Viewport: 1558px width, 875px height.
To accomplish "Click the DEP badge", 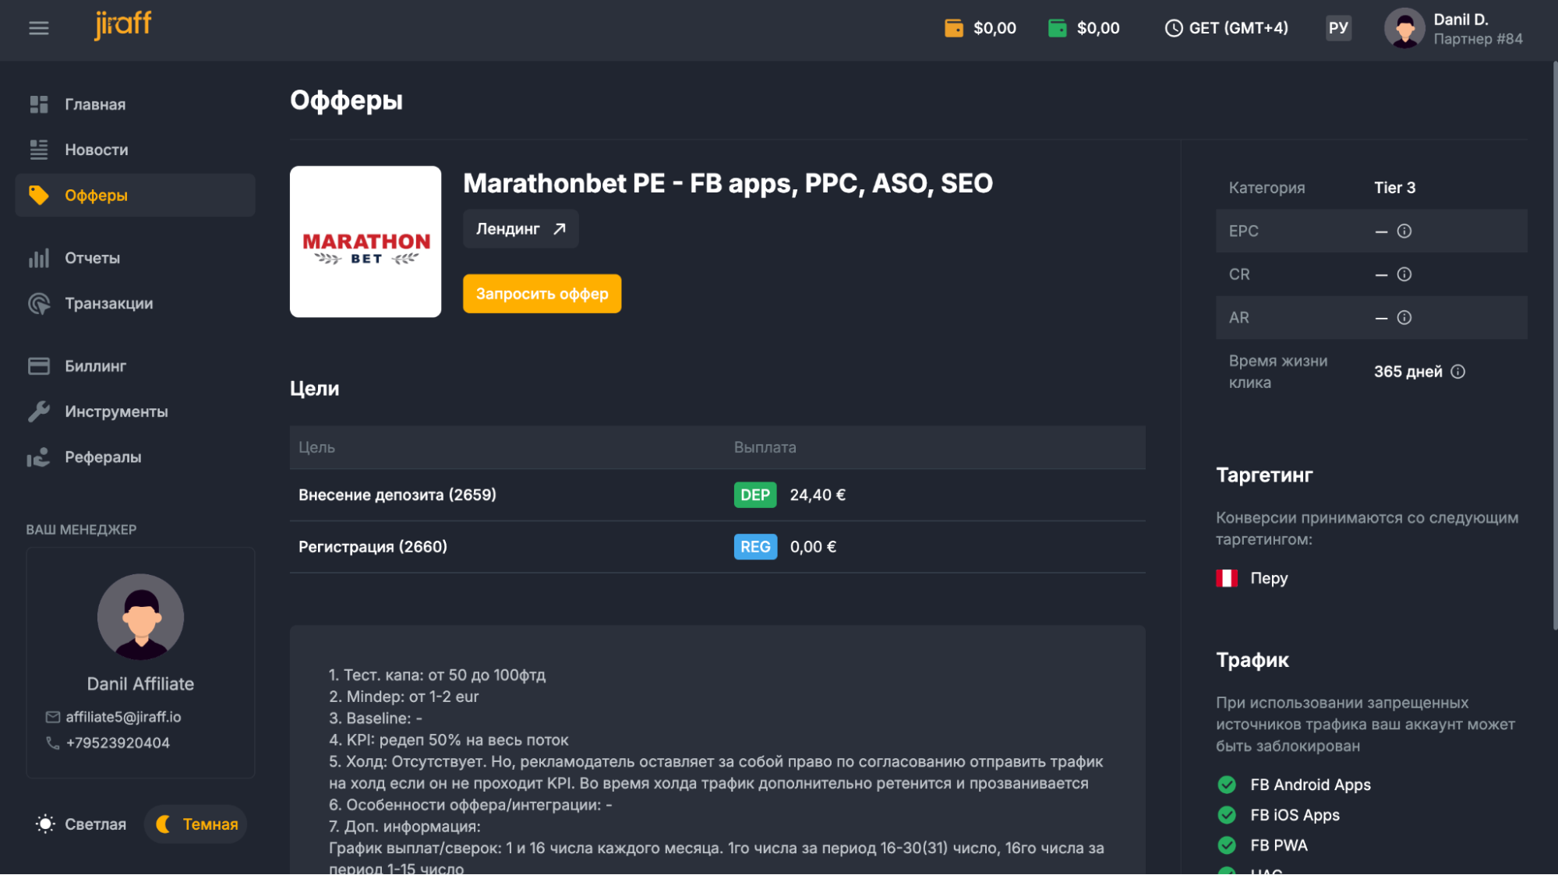I will coord(755,495).
